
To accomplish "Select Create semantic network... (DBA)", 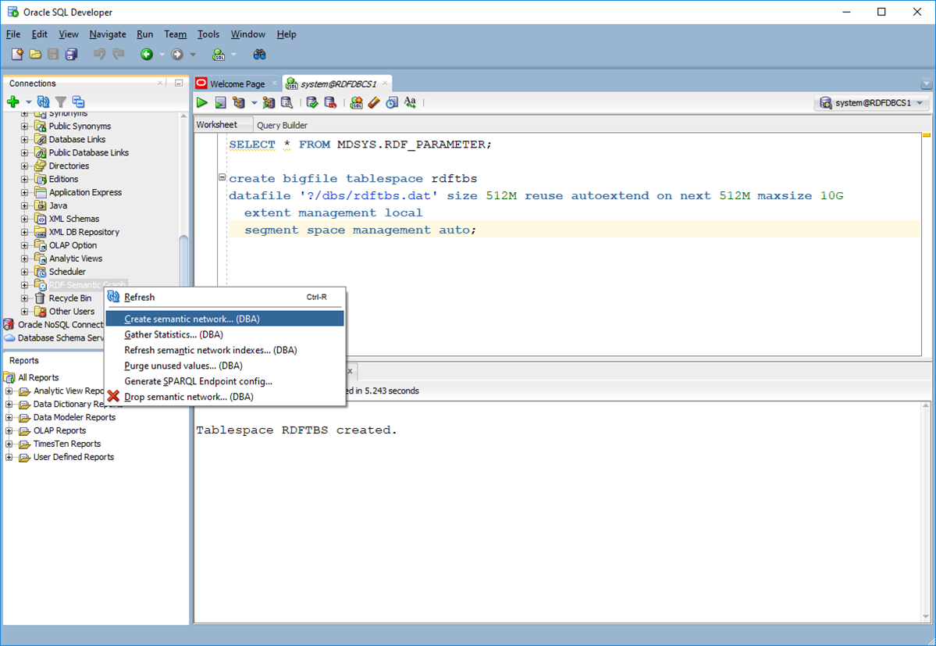I will [x=225, y=319].
